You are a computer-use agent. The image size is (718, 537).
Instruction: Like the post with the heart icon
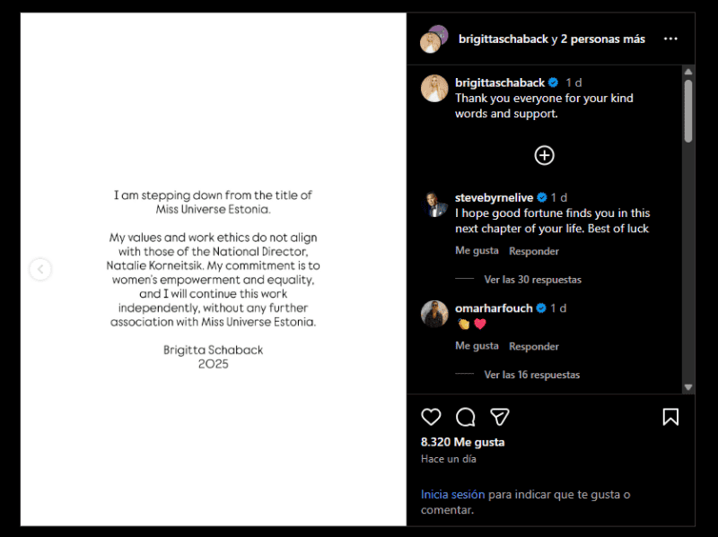point(432,417)
